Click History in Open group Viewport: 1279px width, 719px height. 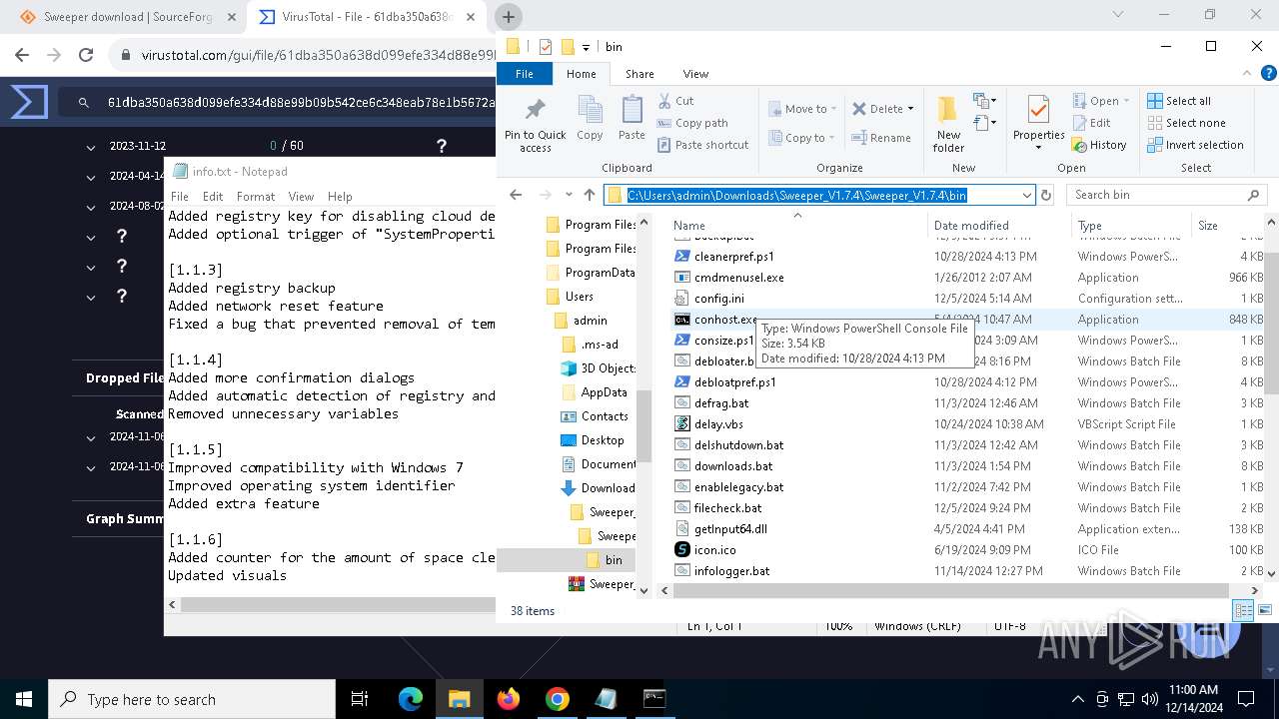(1099, 145)
